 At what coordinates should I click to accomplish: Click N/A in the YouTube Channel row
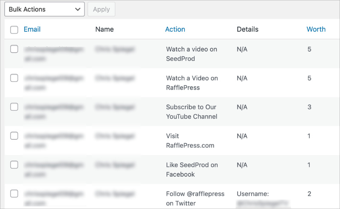(242, 107)
